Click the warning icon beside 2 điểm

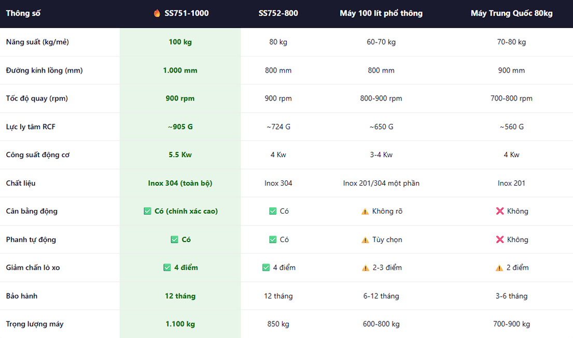pyautogui.click(x=499, y=268)
